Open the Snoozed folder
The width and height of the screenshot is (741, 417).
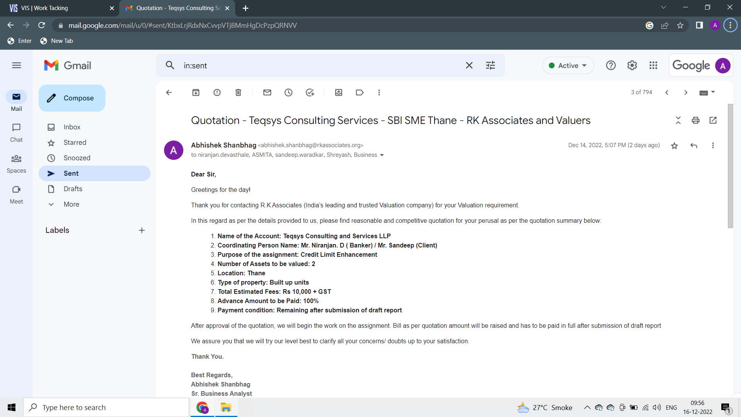point(95,158)
